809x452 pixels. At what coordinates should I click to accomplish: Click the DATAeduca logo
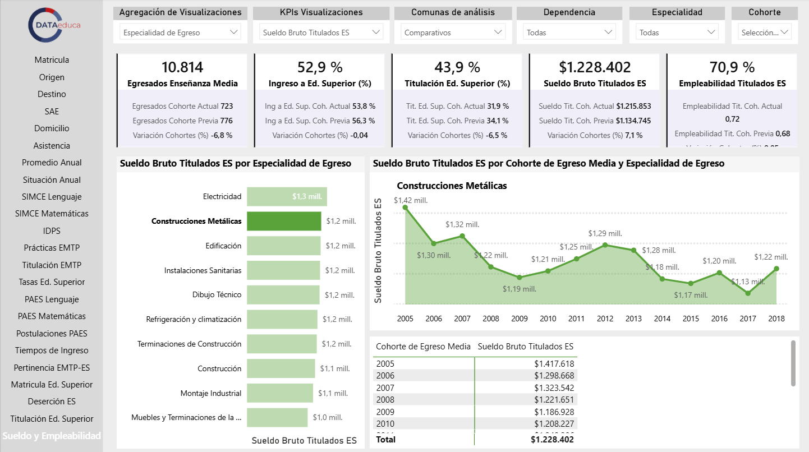point(52,25)
